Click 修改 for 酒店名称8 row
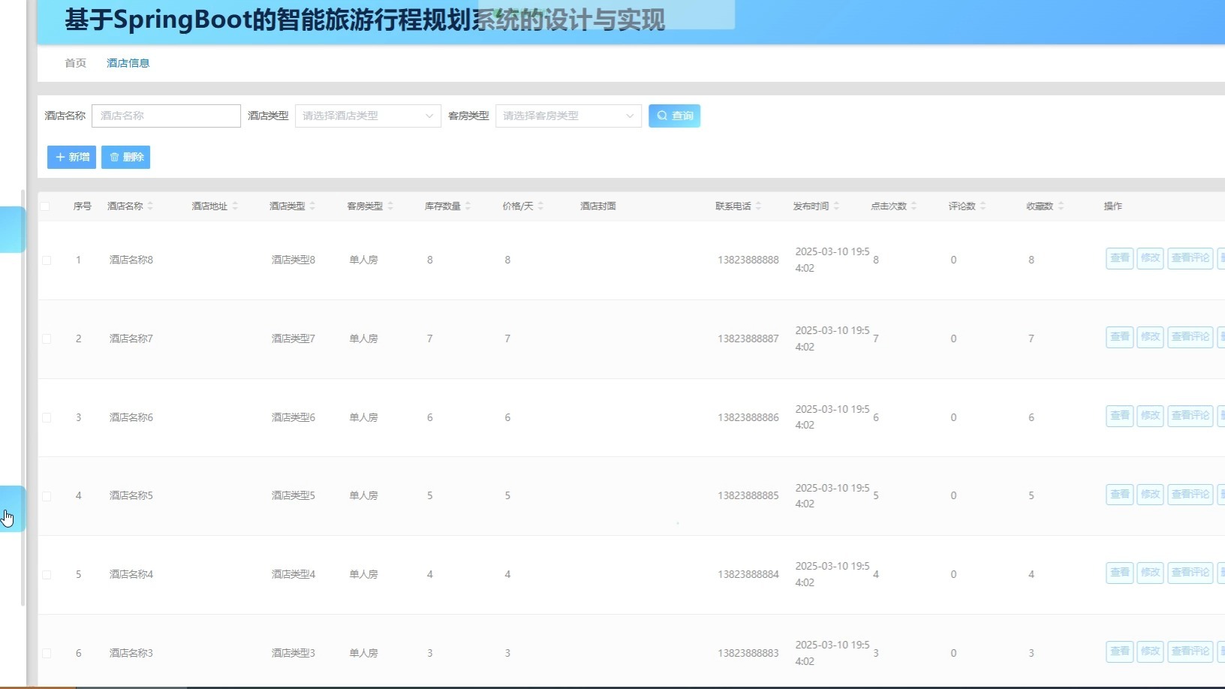Screen dimensions: 1225x689 (x=1150, y=258)
